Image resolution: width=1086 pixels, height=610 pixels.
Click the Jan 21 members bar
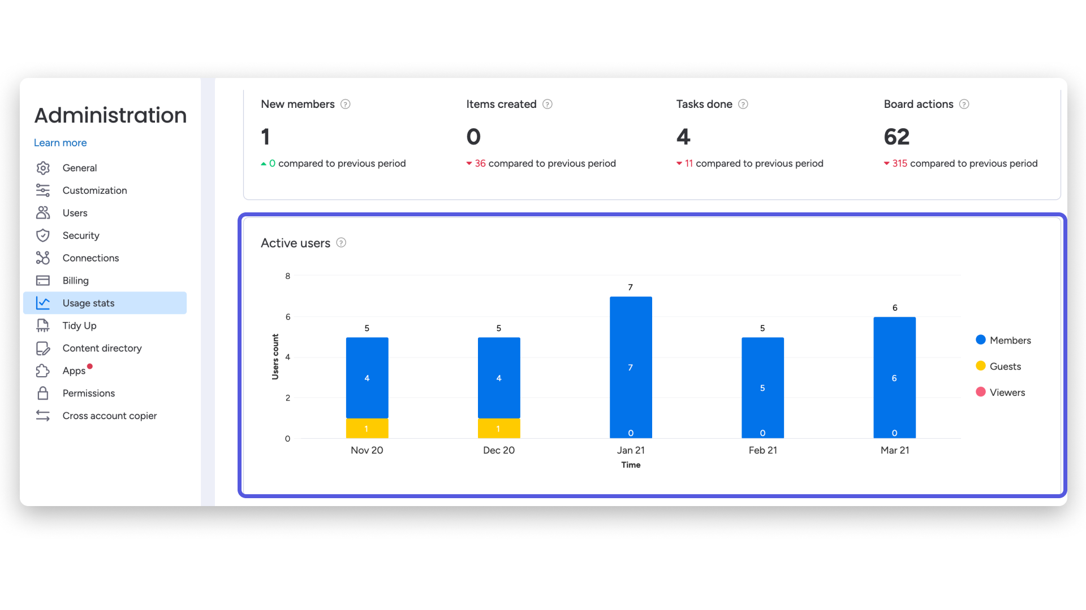pyautogui.click(x=631, y=367)
